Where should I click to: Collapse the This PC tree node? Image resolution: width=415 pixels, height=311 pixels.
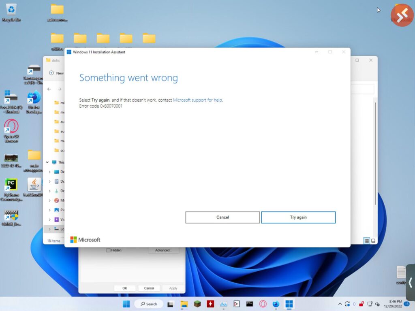click(47, 162)
